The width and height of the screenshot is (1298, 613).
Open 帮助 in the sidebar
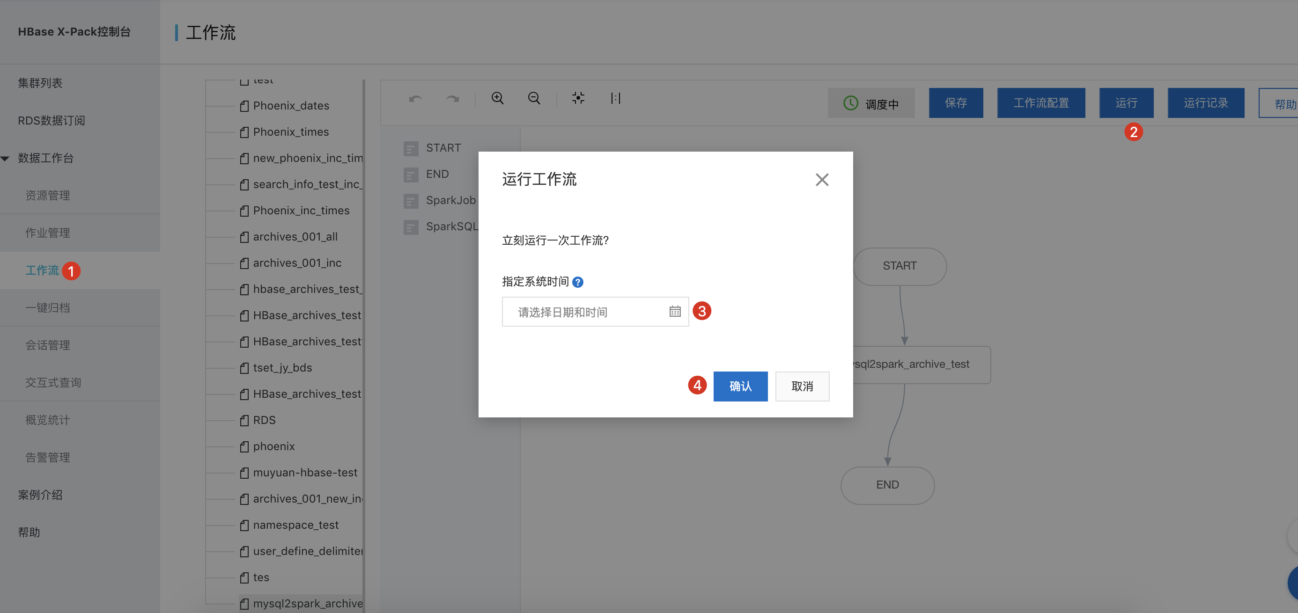(x=29, y=533)
